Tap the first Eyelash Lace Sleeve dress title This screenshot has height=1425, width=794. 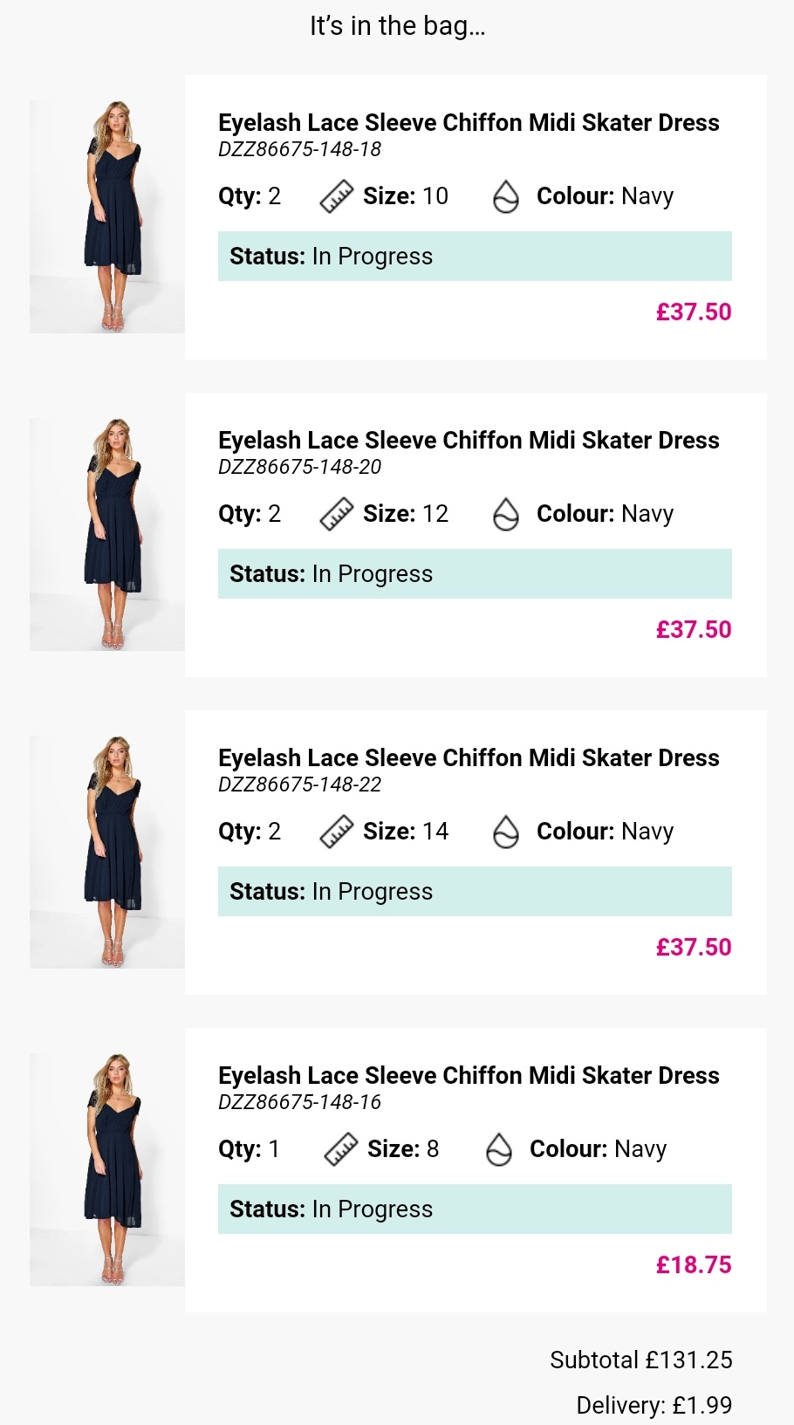click(x=469, y=122)
